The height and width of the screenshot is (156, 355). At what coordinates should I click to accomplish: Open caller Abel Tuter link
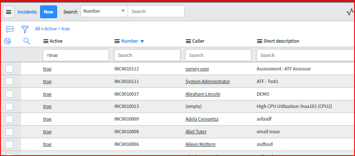pos(196,132)
